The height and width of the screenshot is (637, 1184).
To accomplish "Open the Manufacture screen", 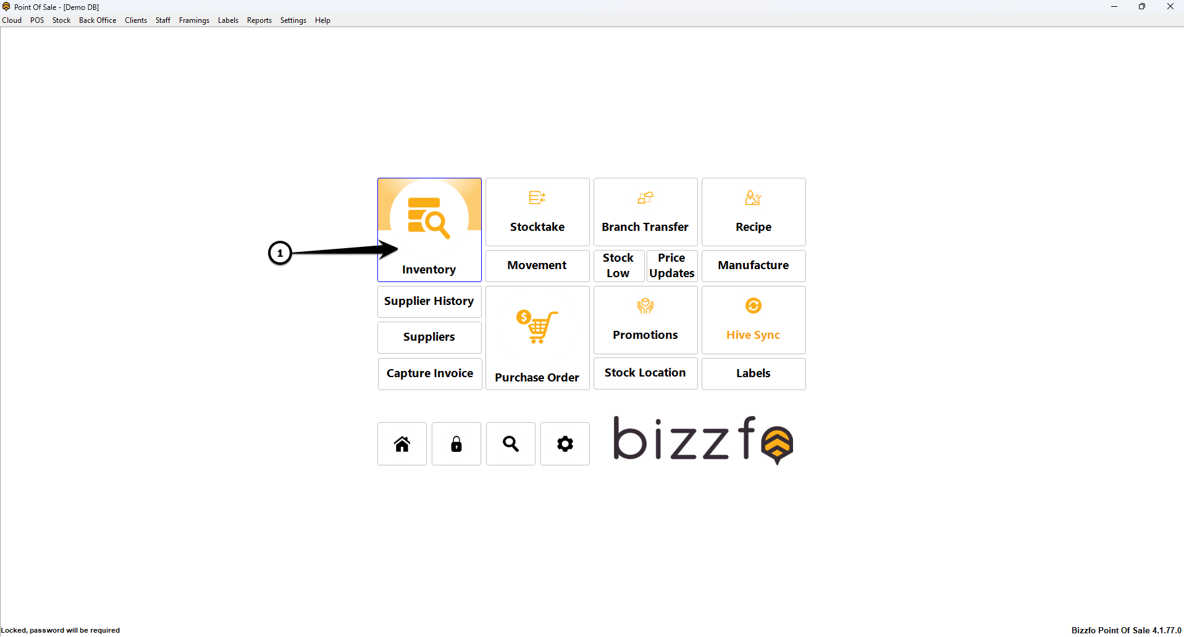I will [753, 265].
